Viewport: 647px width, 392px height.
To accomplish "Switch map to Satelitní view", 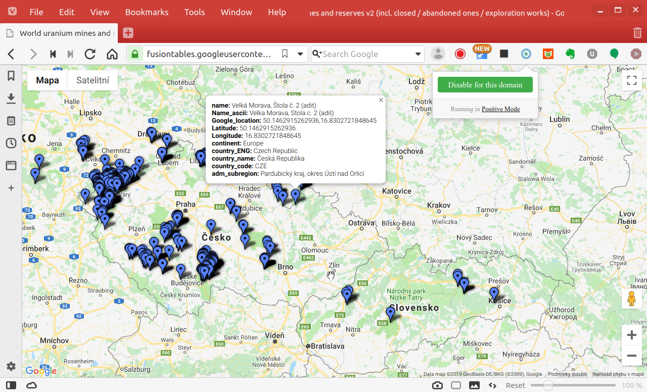I will [93, 80].
